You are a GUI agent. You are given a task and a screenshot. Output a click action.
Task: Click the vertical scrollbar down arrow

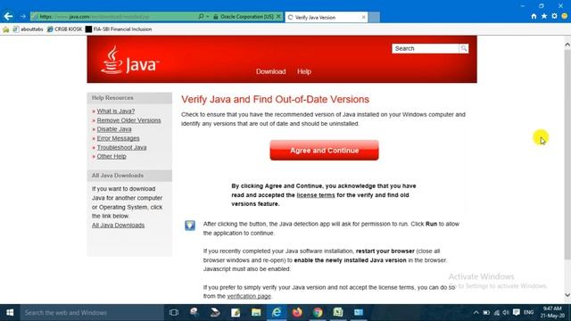pyautogui.click(x=567, y=295)
